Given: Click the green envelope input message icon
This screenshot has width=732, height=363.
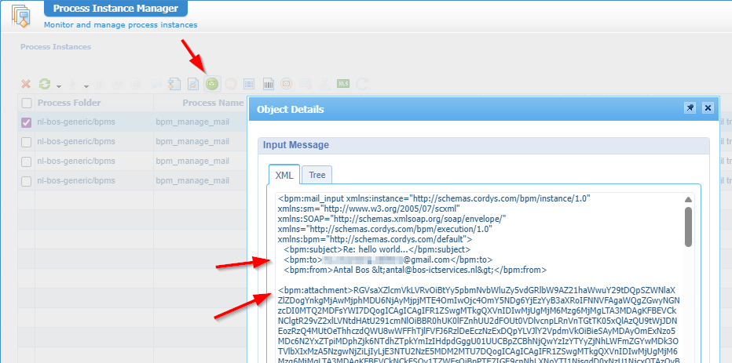Looking at the screenshot, I should pyautogui.click(x=212, y=84).
